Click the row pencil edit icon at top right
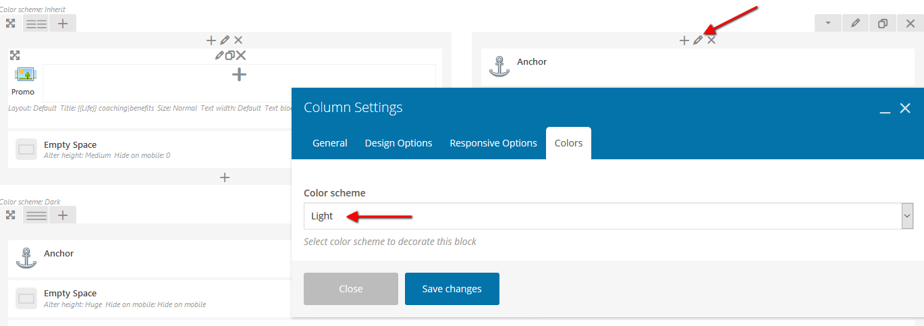 (855, 24)
